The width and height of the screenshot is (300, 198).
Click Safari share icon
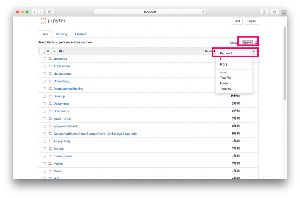pos(264,12)
